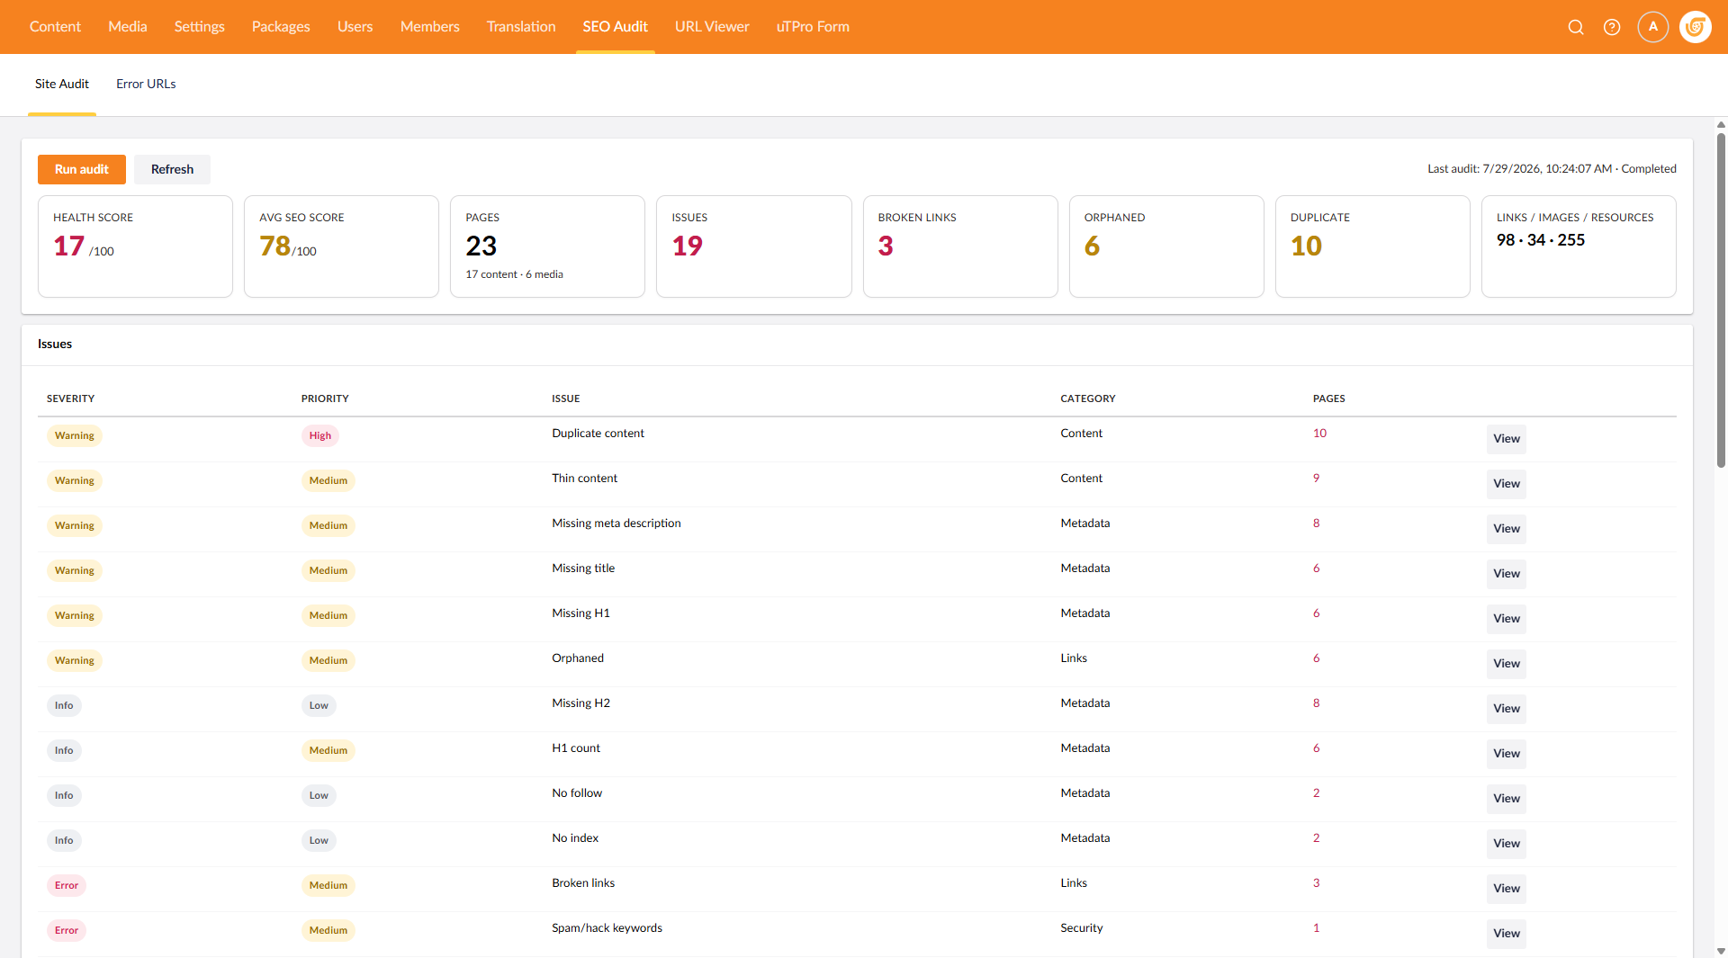Click the Priority column header

coord(325,398)
